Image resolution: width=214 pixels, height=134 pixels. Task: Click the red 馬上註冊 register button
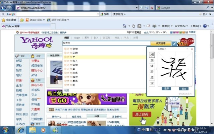(142, 114)
